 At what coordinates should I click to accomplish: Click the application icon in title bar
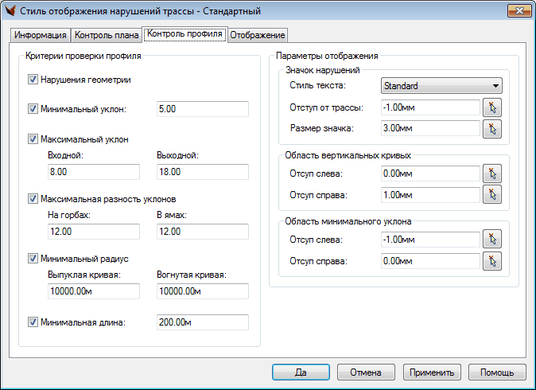point(10,11)
